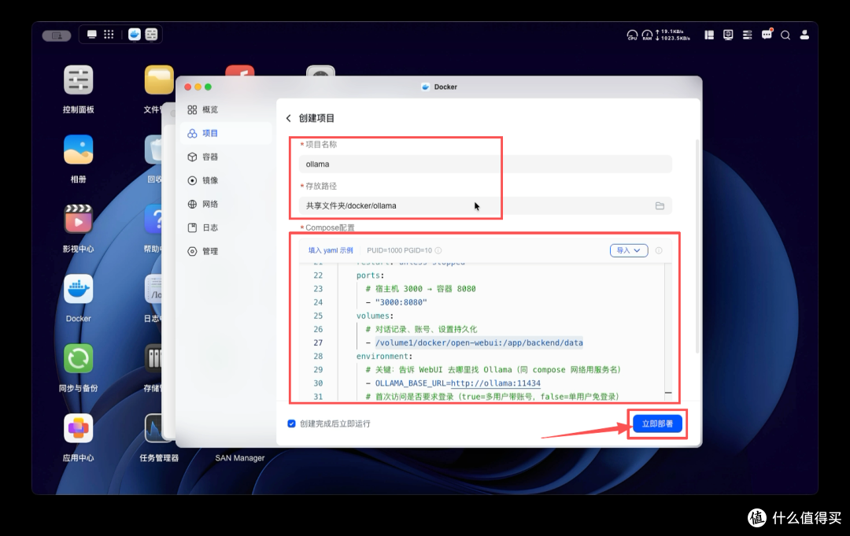Click the http://ollama:11434 link in editor
The height and width of the screenshot is (536, 850).
(x=496, y=383)
